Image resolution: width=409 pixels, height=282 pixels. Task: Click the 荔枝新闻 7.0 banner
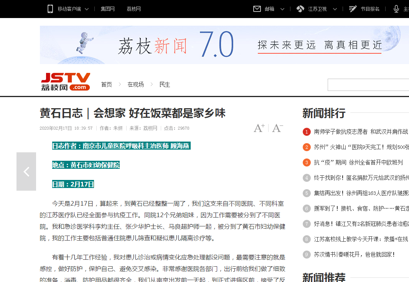click(224, 45)
